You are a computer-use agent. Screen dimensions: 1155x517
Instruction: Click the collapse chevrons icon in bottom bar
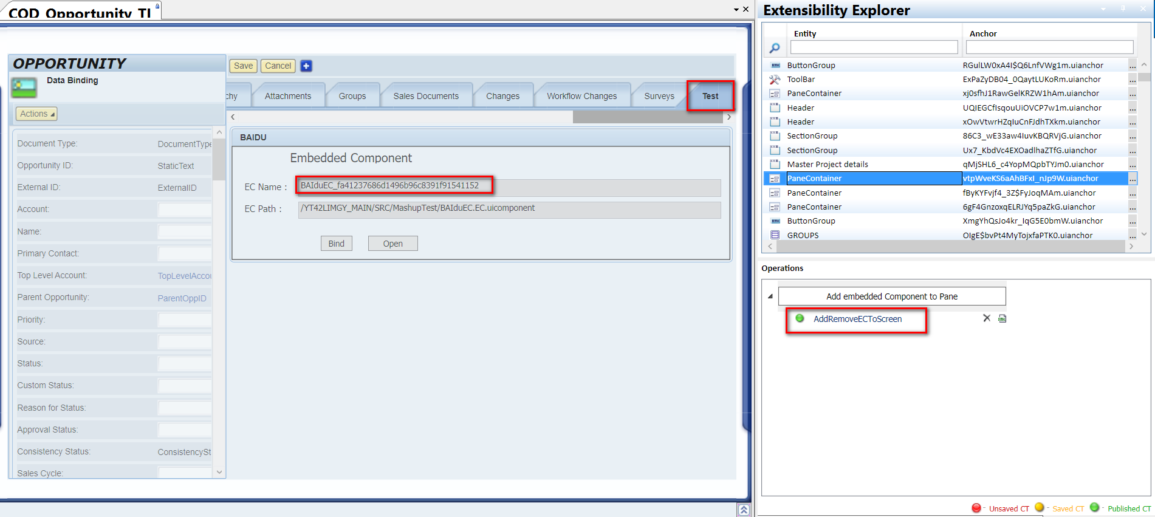coord(744,510)
